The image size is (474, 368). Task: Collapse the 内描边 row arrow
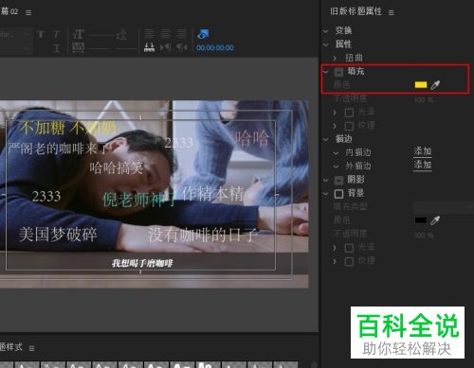[336, 152]
